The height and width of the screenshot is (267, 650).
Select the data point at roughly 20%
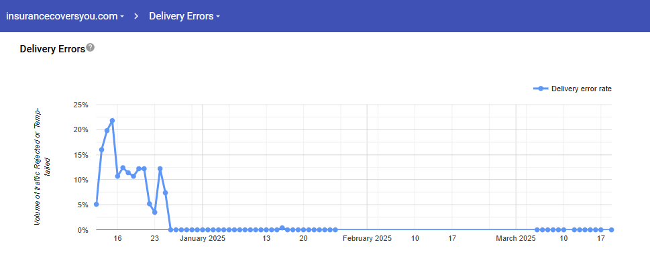point(107,131)
